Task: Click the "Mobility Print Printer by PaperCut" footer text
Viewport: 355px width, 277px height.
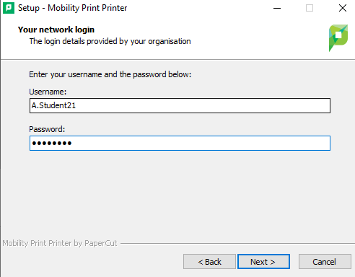Action: coord(60,243)
